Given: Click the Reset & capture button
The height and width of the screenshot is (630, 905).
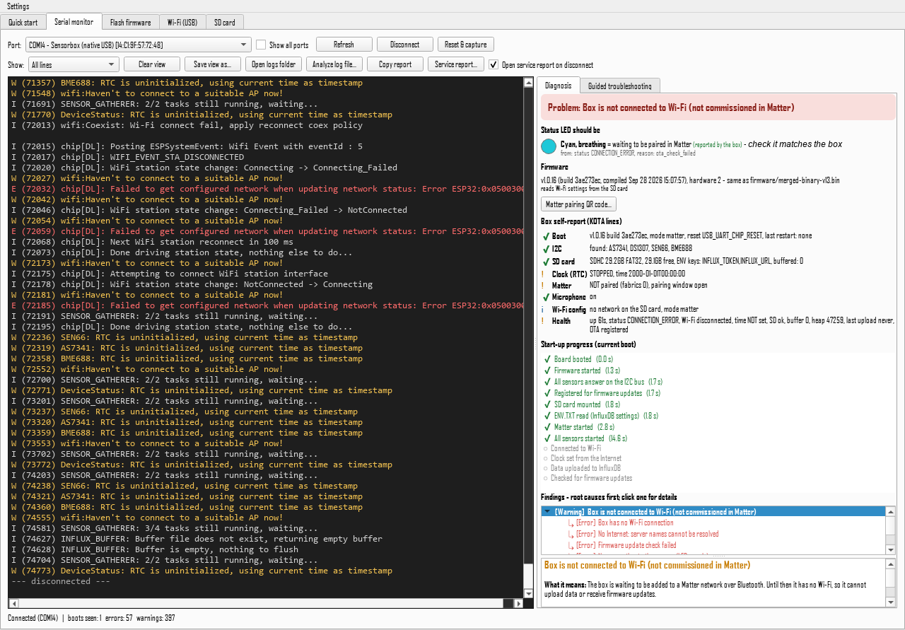Looking at the screenshot, I should click(x=466, y=45).
